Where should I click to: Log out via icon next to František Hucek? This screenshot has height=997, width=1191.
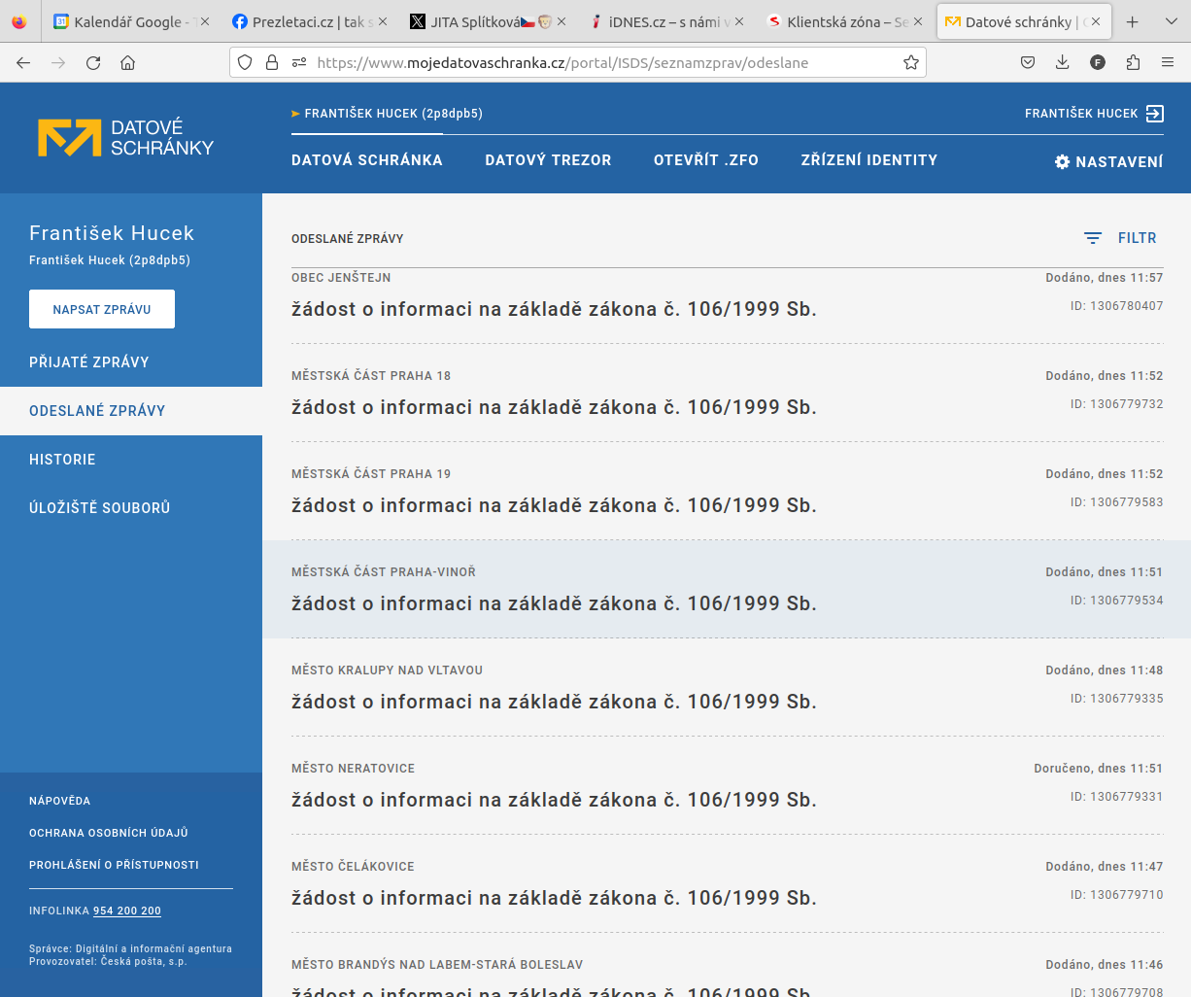tap(1154, 114)
